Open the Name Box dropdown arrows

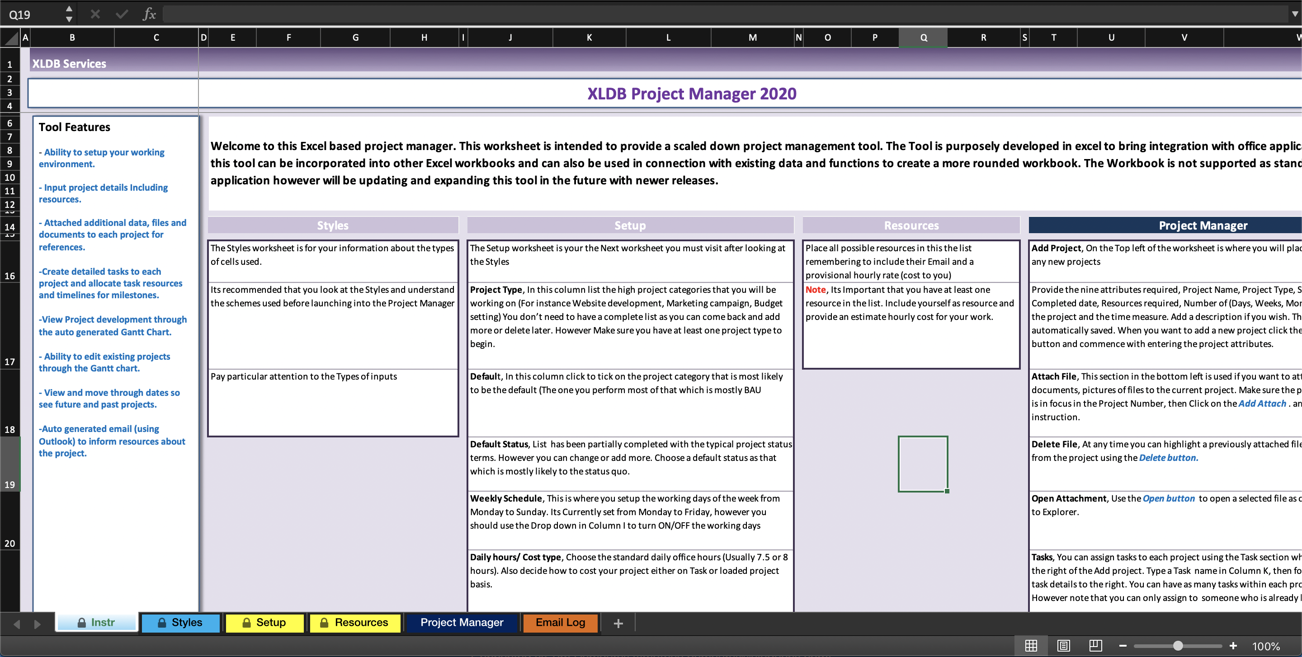(x=69, y=14)
